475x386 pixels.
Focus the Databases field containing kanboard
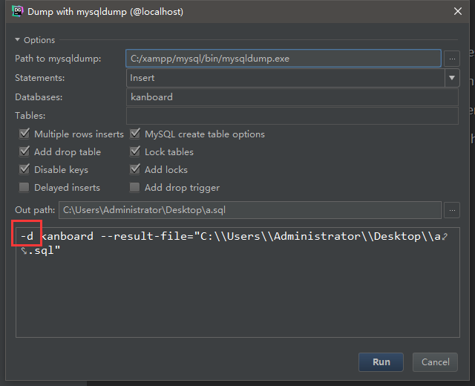coord(292,96)
